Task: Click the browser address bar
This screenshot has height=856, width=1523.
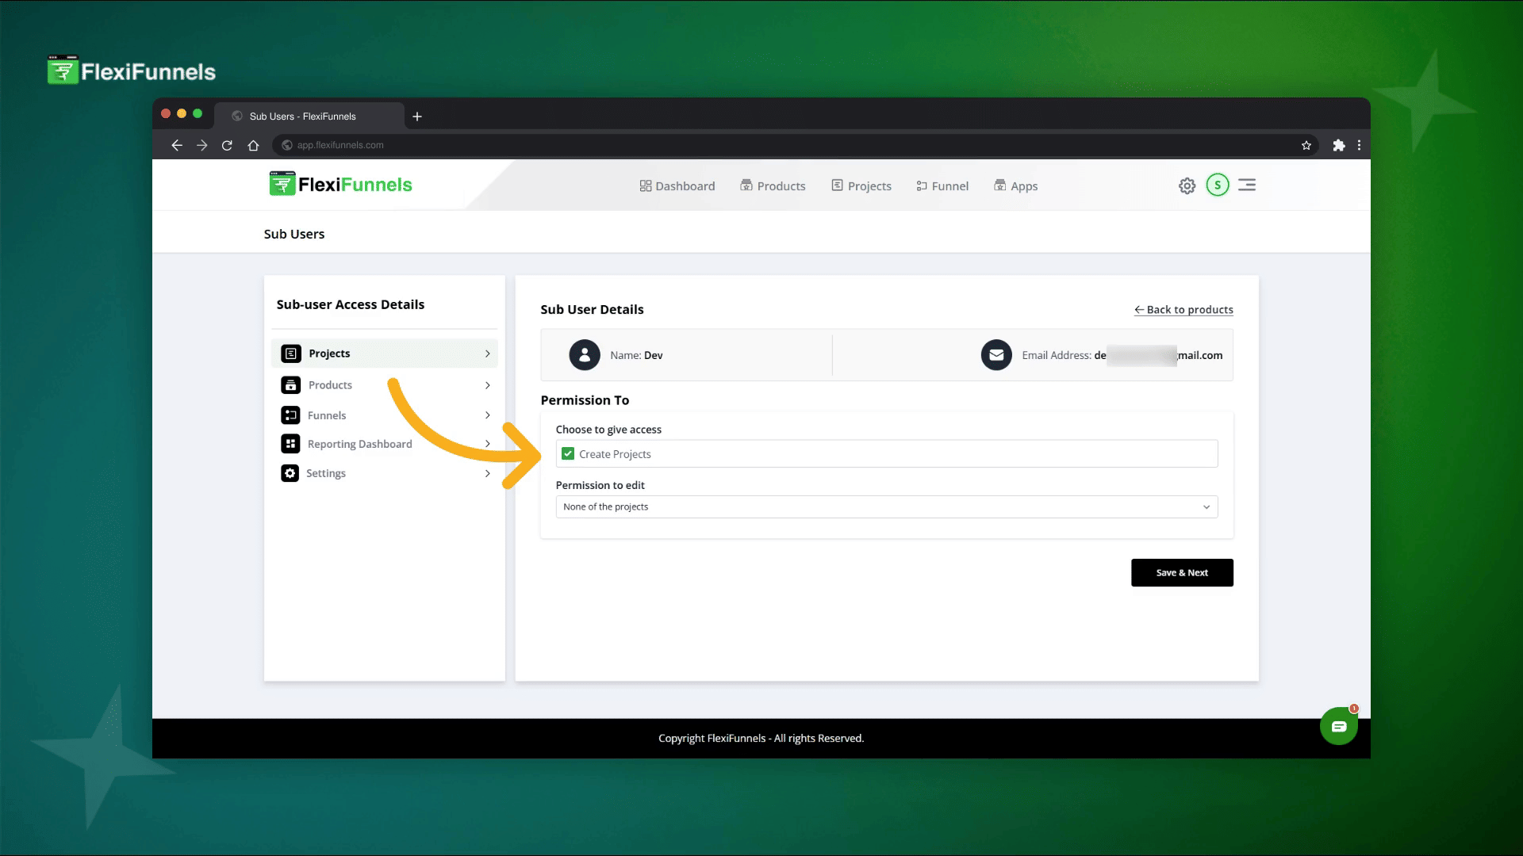Action: point(714,145)
